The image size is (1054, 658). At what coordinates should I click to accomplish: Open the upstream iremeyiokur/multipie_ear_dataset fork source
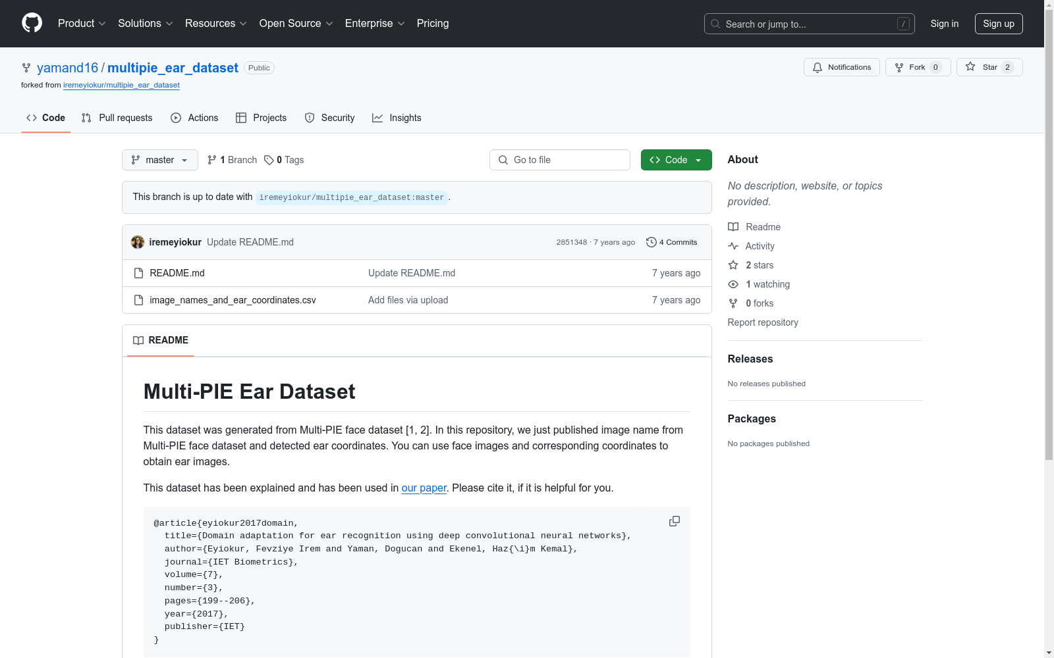point(121,85)
